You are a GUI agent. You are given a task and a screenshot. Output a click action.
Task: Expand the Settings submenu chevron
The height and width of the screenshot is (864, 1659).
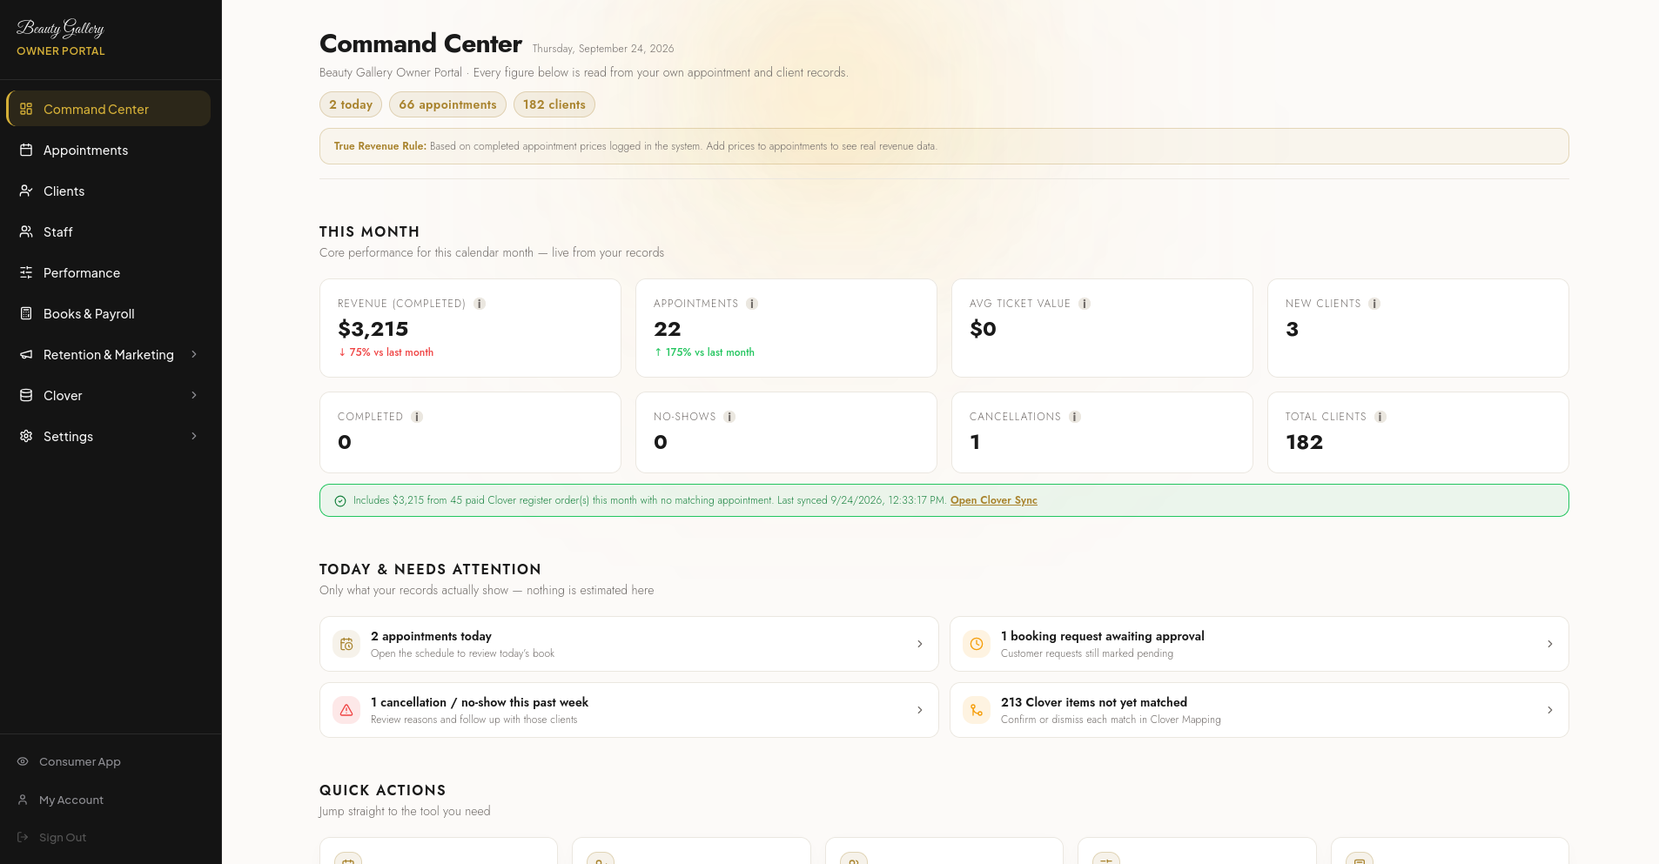(194, 436)
